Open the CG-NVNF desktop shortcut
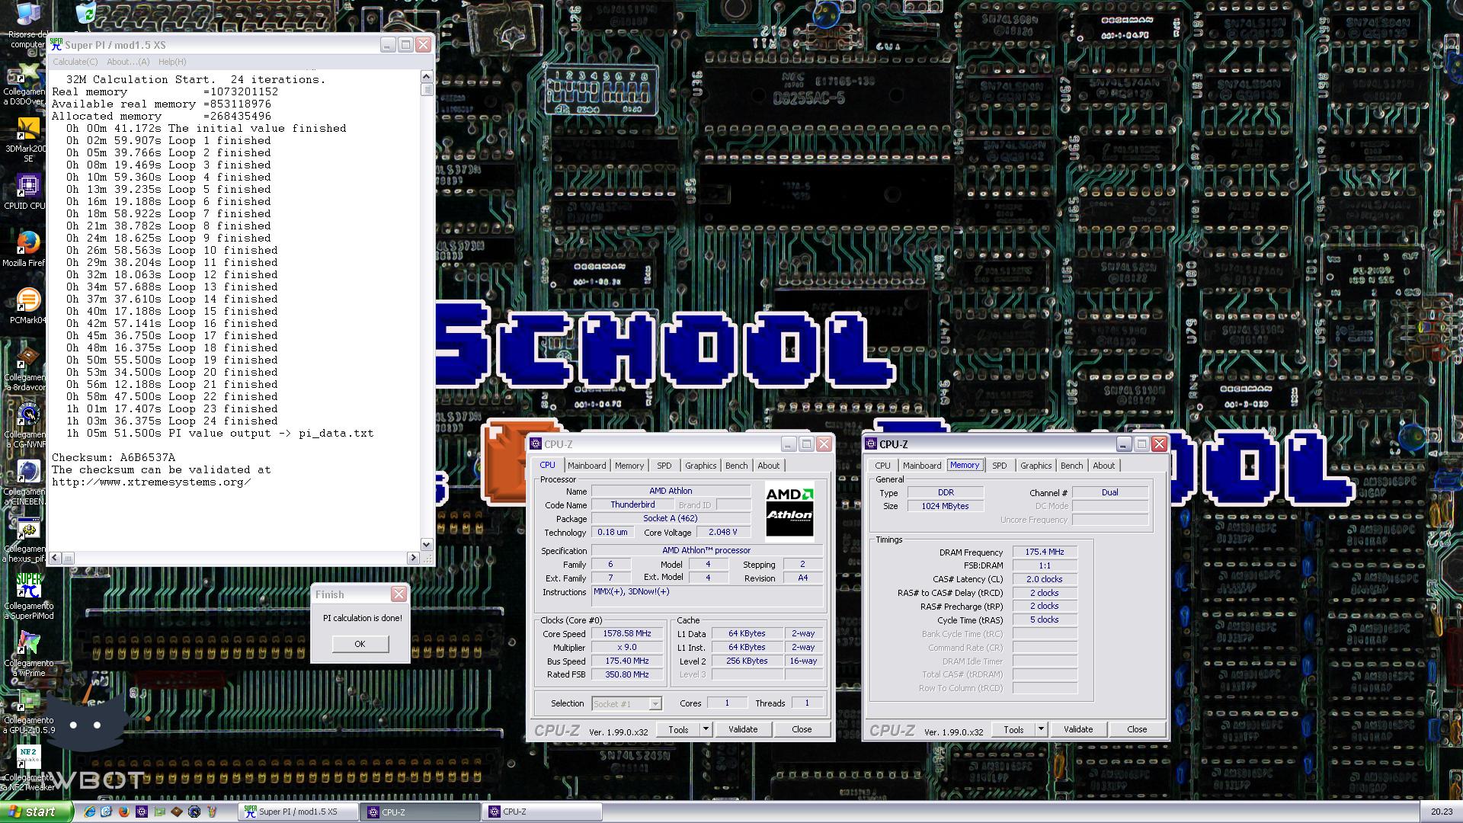The width and height of the screenshot is (1463, 823). pos(26,426)
